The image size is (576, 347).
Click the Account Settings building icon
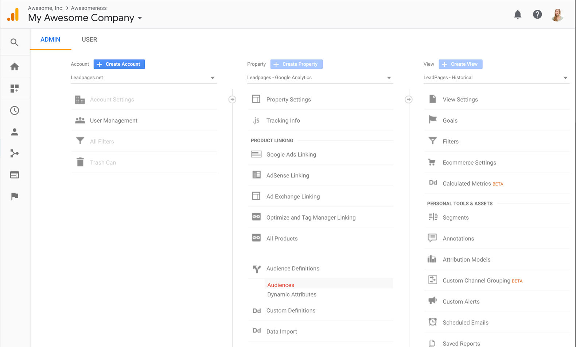point(80,100)
